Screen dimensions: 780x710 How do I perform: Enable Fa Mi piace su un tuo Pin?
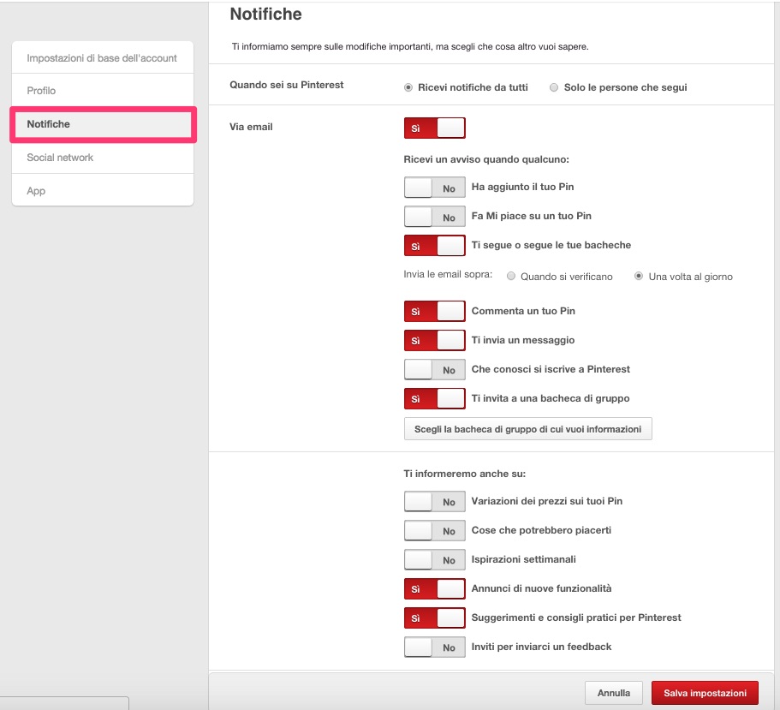[434, 217]
